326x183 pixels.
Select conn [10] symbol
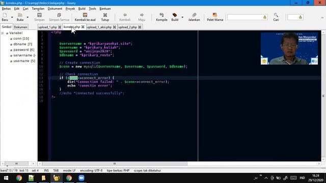[x=21, y=39]
